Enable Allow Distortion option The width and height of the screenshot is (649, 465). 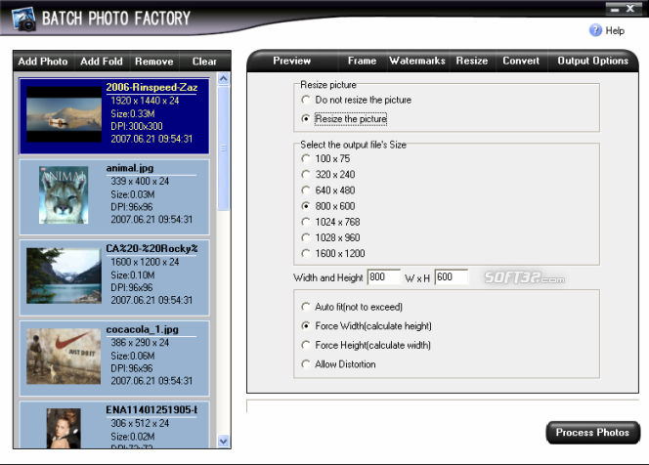(338, 364)
